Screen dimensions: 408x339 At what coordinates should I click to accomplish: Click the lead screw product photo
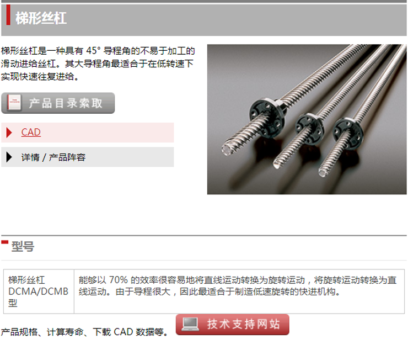click(x=307, y=119)
